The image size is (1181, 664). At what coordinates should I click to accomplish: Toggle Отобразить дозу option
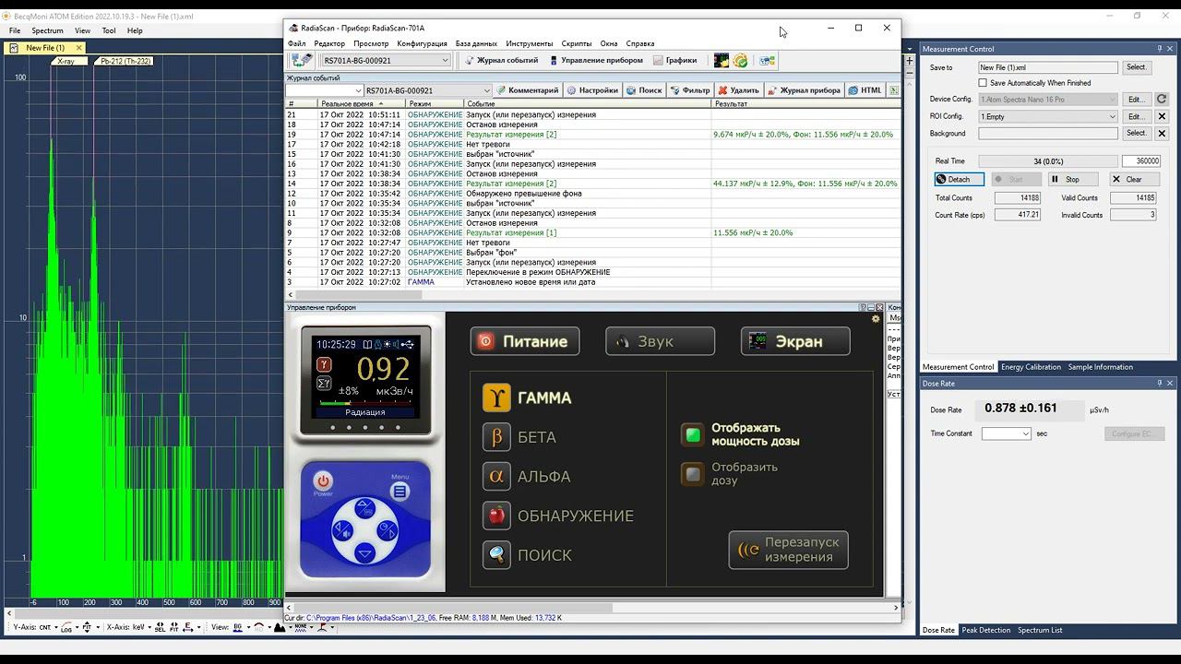click(x=692, y=474)
